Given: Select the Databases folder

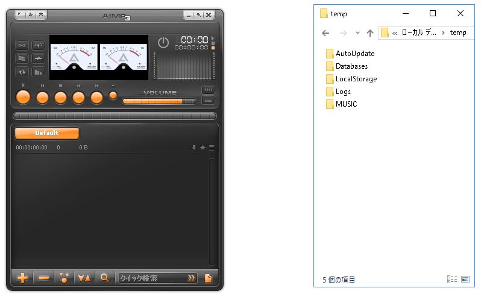Looking at the screenshot, I should 347,66.
